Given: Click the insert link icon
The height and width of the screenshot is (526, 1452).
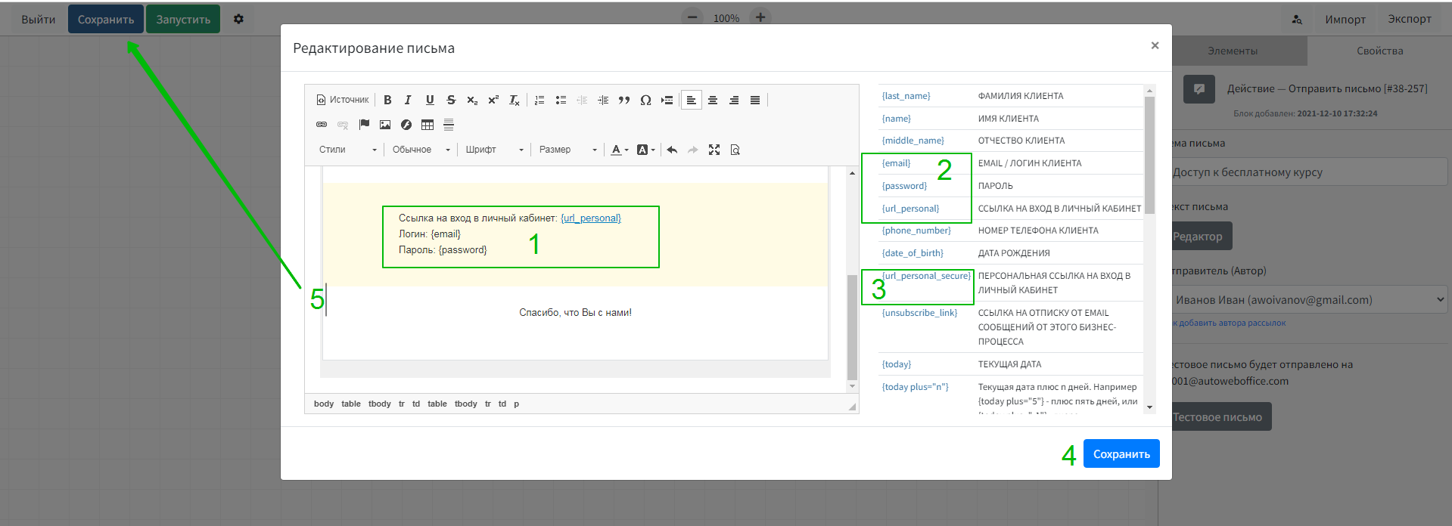Looking at the screenshot, I should click(322, 125).
